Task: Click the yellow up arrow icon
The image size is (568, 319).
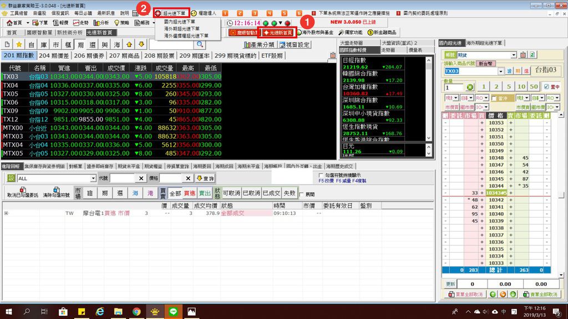Action: tap(129, 44)
